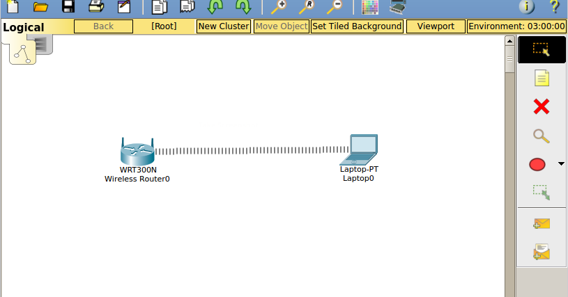Click the Wireless Router0 label text
This screenshot has width=568, height=297.
(x=137, y=179)
